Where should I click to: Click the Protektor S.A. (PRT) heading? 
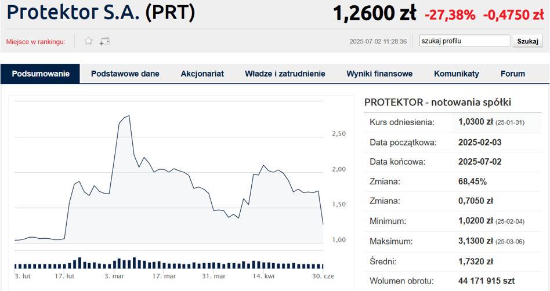coord(101,13)
